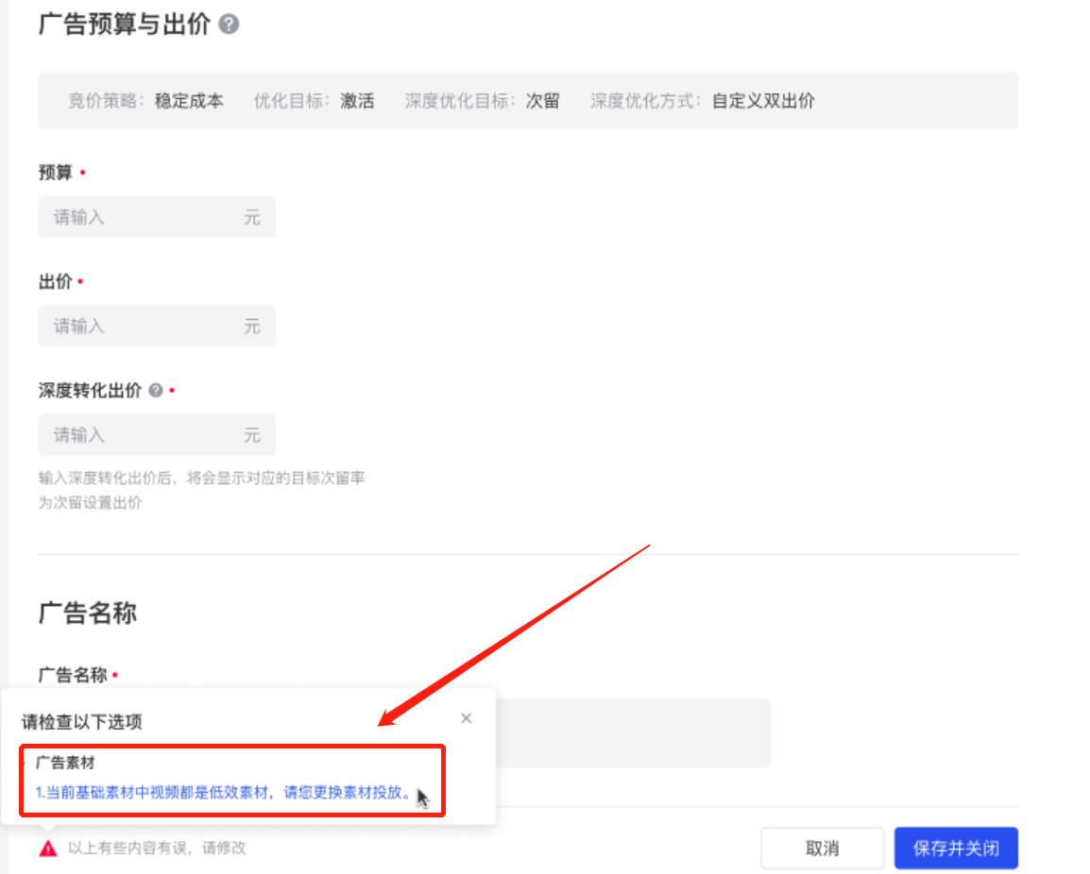
Task: Click the 广告素材 heading in popup
Action: point(64,763)
